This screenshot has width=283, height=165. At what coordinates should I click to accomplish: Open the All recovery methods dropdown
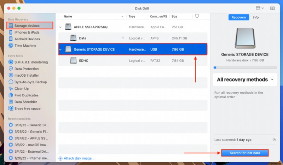[245, 79]
